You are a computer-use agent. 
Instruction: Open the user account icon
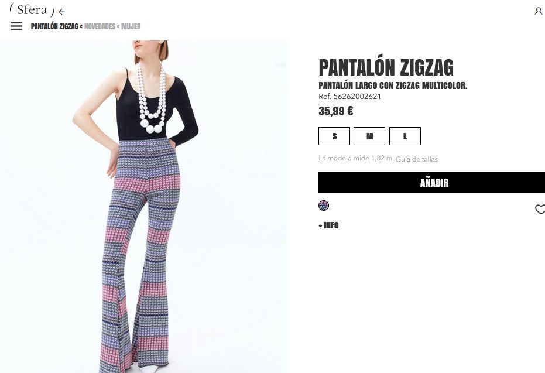coord(539,12)
